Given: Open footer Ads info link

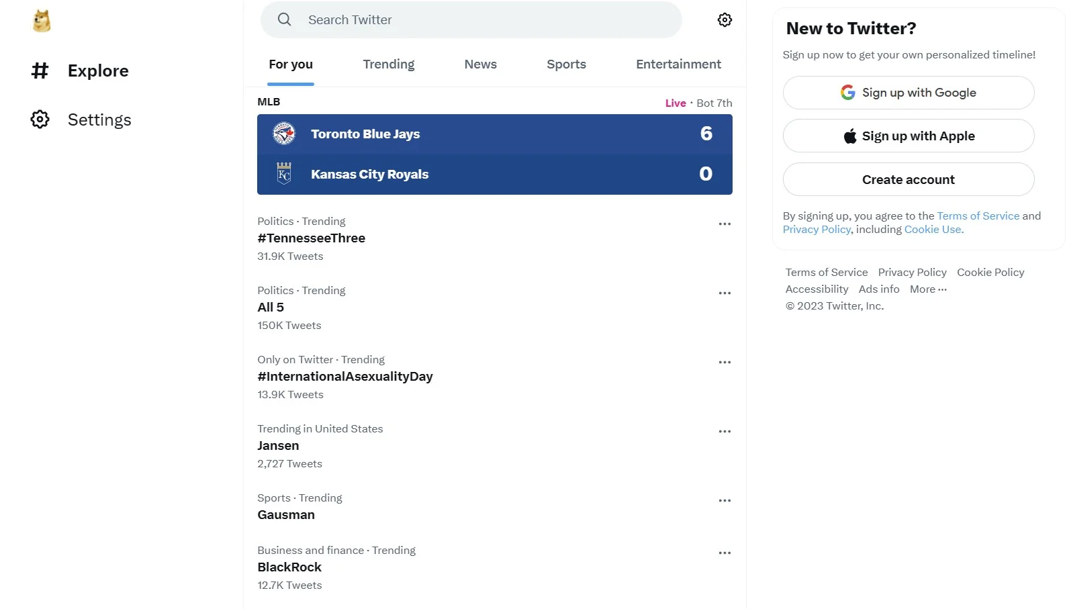Looking at the screenshot, I should coord(879,289).
